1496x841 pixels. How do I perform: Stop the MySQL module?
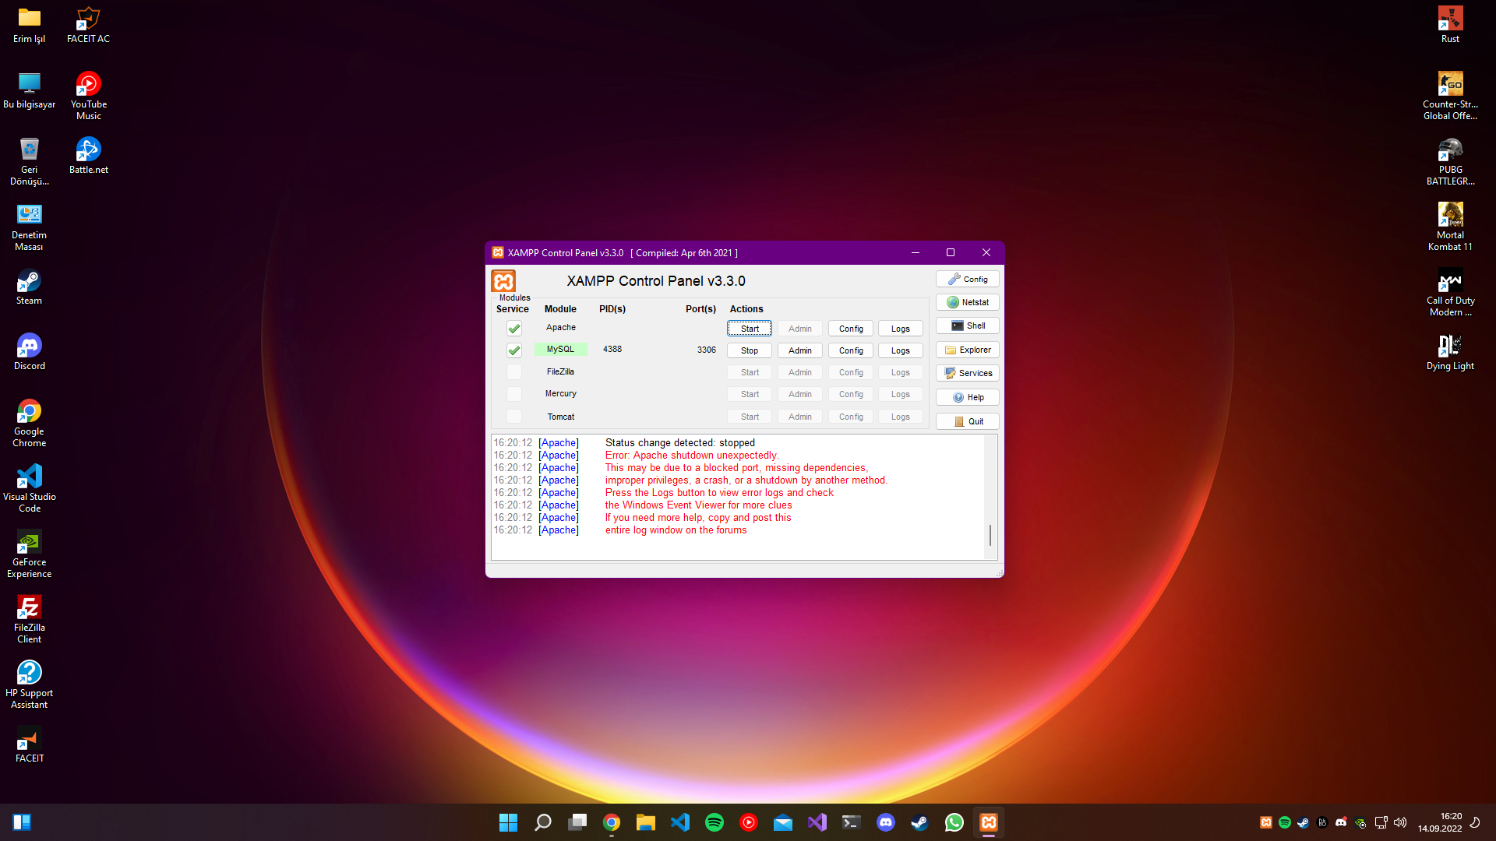click(750, 350)
